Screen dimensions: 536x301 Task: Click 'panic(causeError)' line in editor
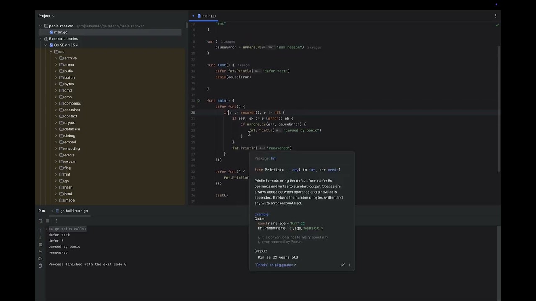click(233, 77)
